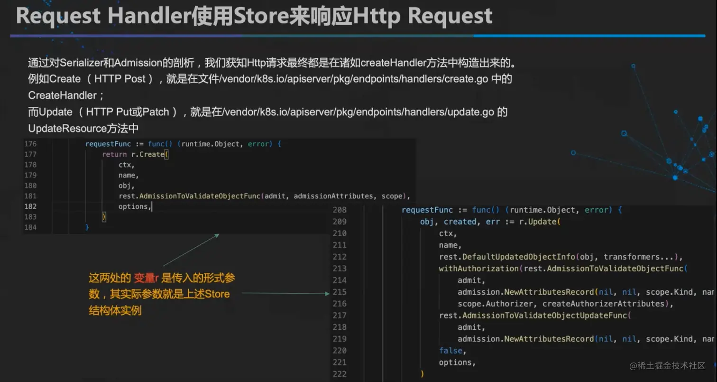717x382 pixels.
Task: Select the text "CreateHandler;"
Action: pyautogui.click(x=66, y=95)
